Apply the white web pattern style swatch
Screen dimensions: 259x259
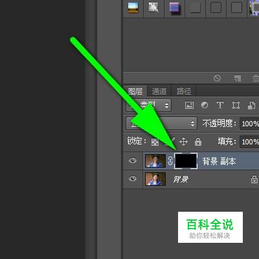pos(153,8)
